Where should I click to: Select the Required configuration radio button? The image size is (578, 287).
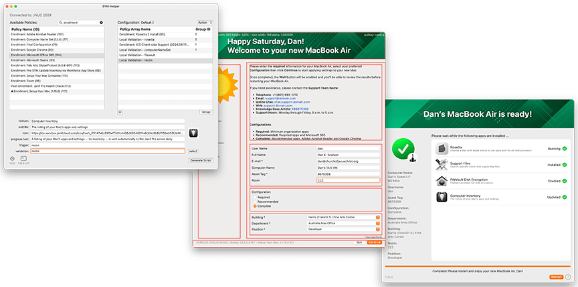click(x=255, y=197)
